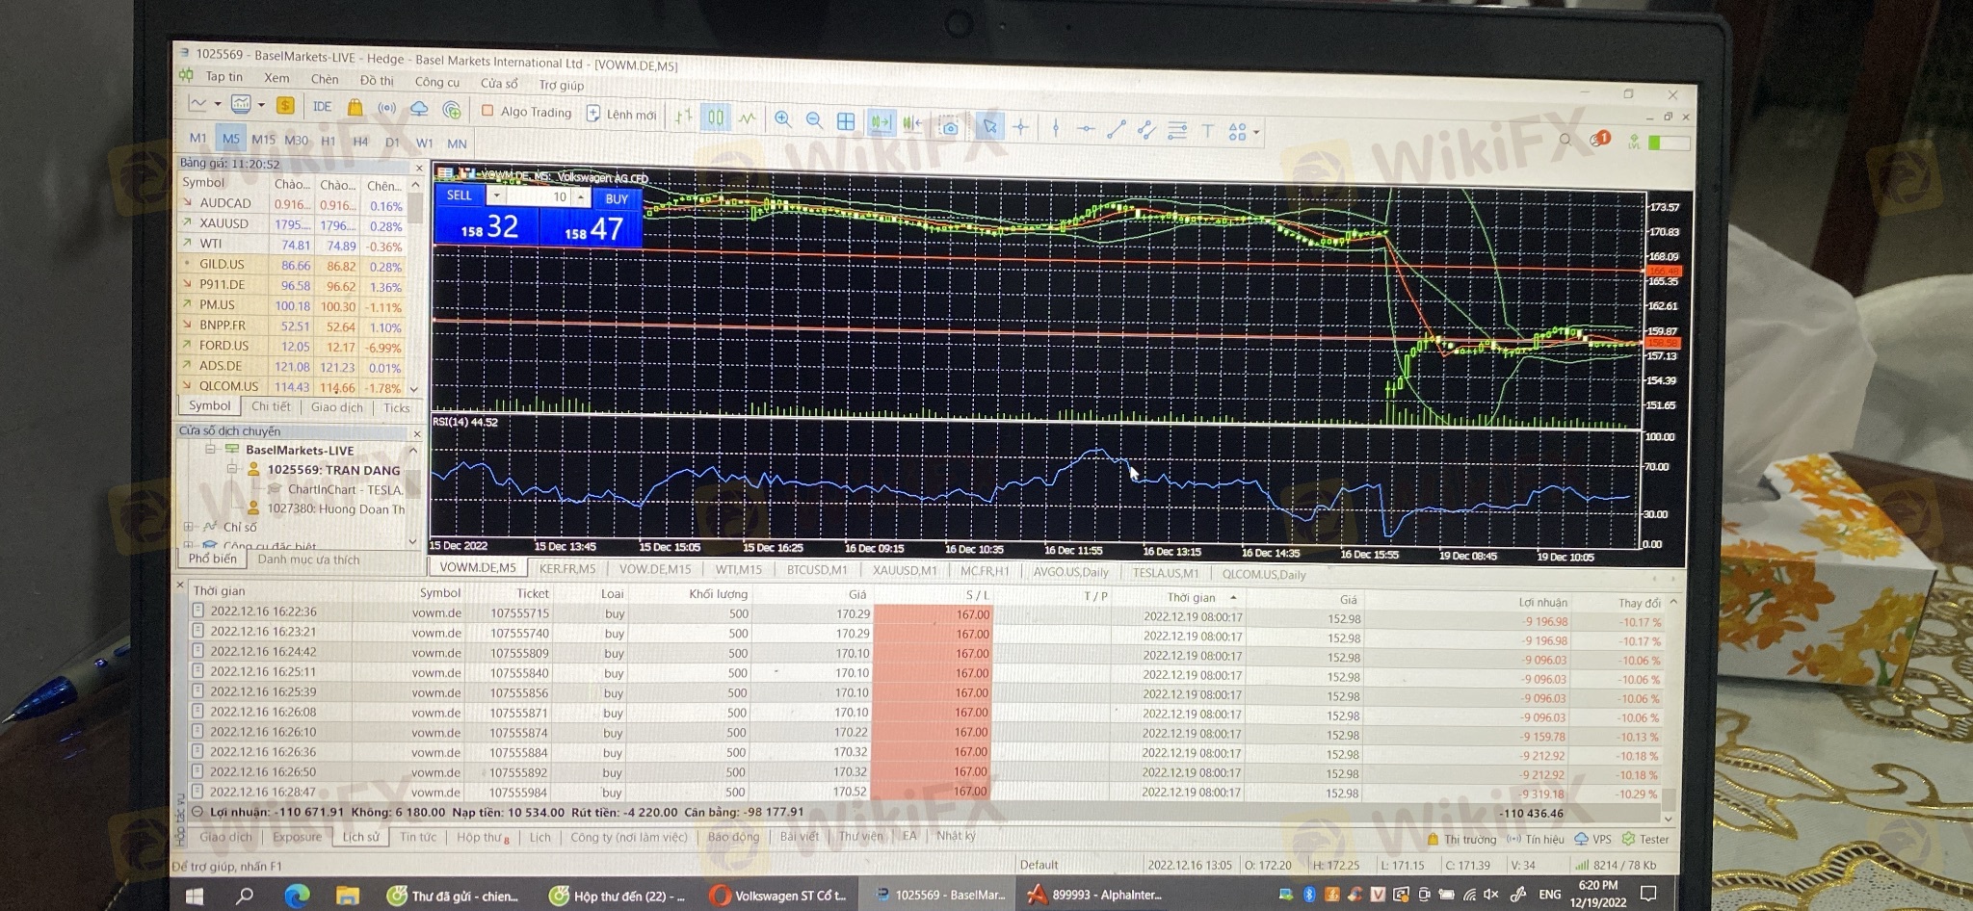The image size is (1973, 911).
Task: Select the text label tool
Action: (1207, 131)
